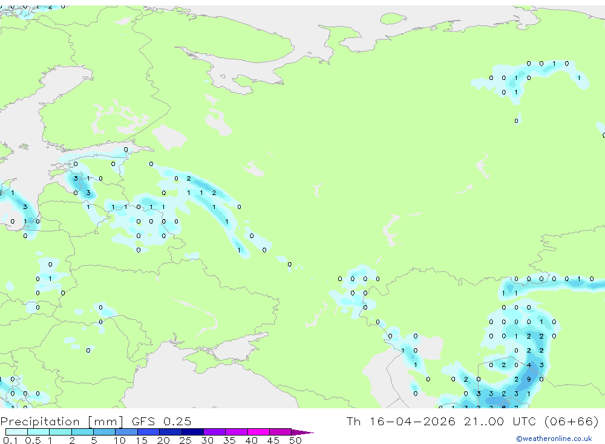The image size is (605, 444).
Task: Click the '10' legend scale label
Action: point(120,440)
